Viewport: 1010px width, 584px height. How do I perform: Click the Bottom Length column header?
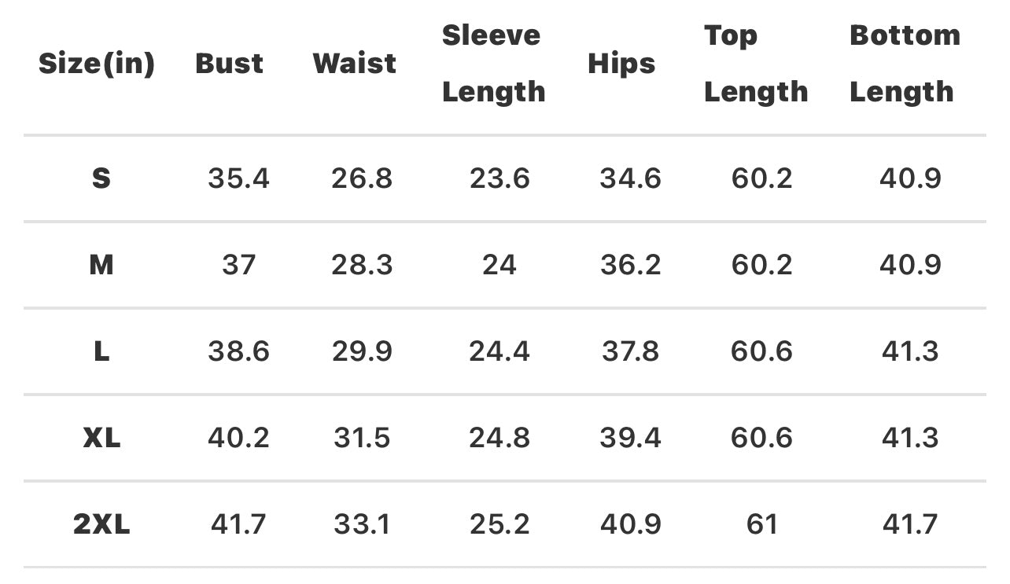coord(905,64)
